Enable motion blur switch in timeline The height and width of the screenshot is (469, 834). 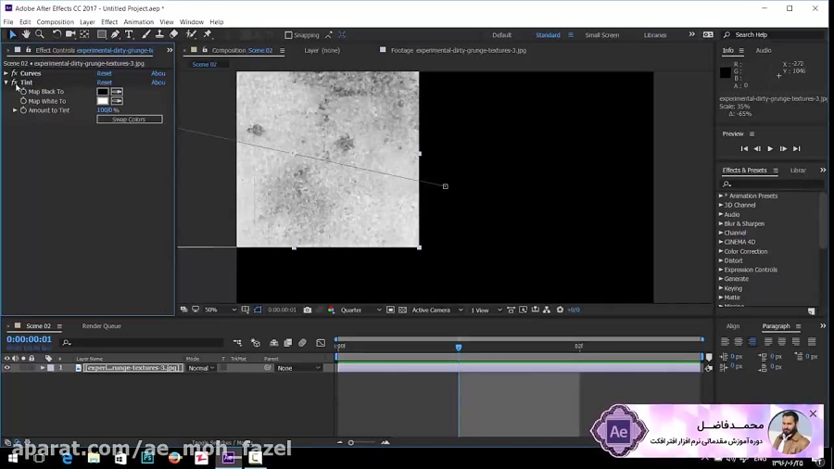pyautogui.click(x=302, y=343)
